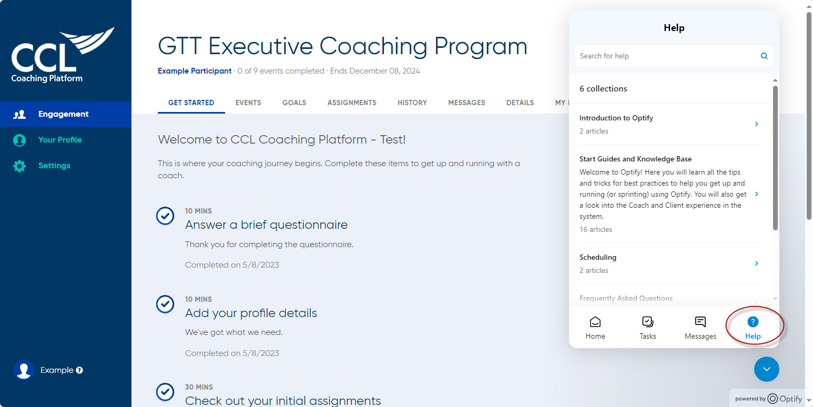813x407 pixels.
Task: Click inside the Search for help field
Action: point(657,55)
